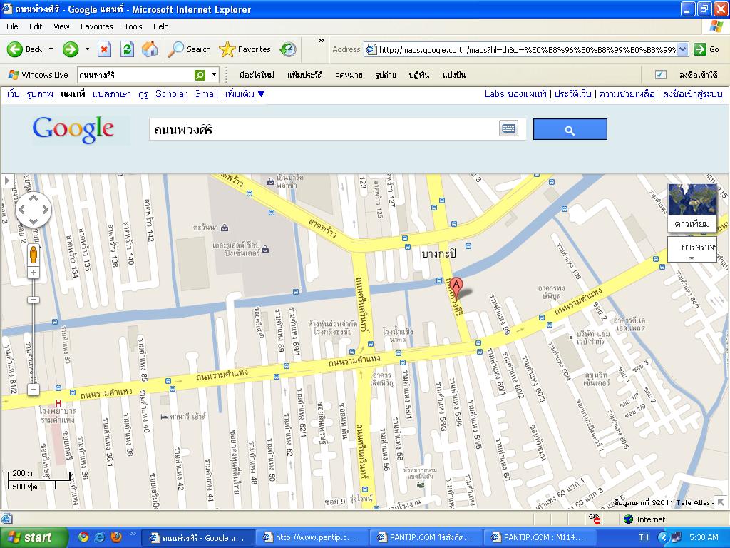Click the map pan navigation wheel
730x548 pixels.
33,210
